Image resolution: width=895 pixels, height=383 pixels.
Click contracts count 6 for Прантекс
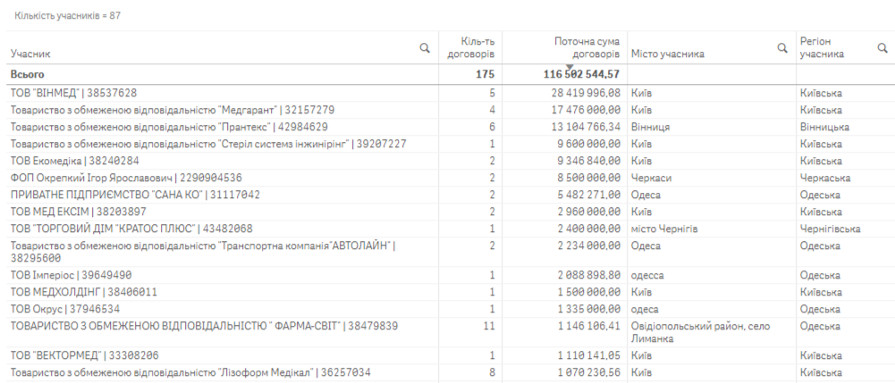coord(493,127)
